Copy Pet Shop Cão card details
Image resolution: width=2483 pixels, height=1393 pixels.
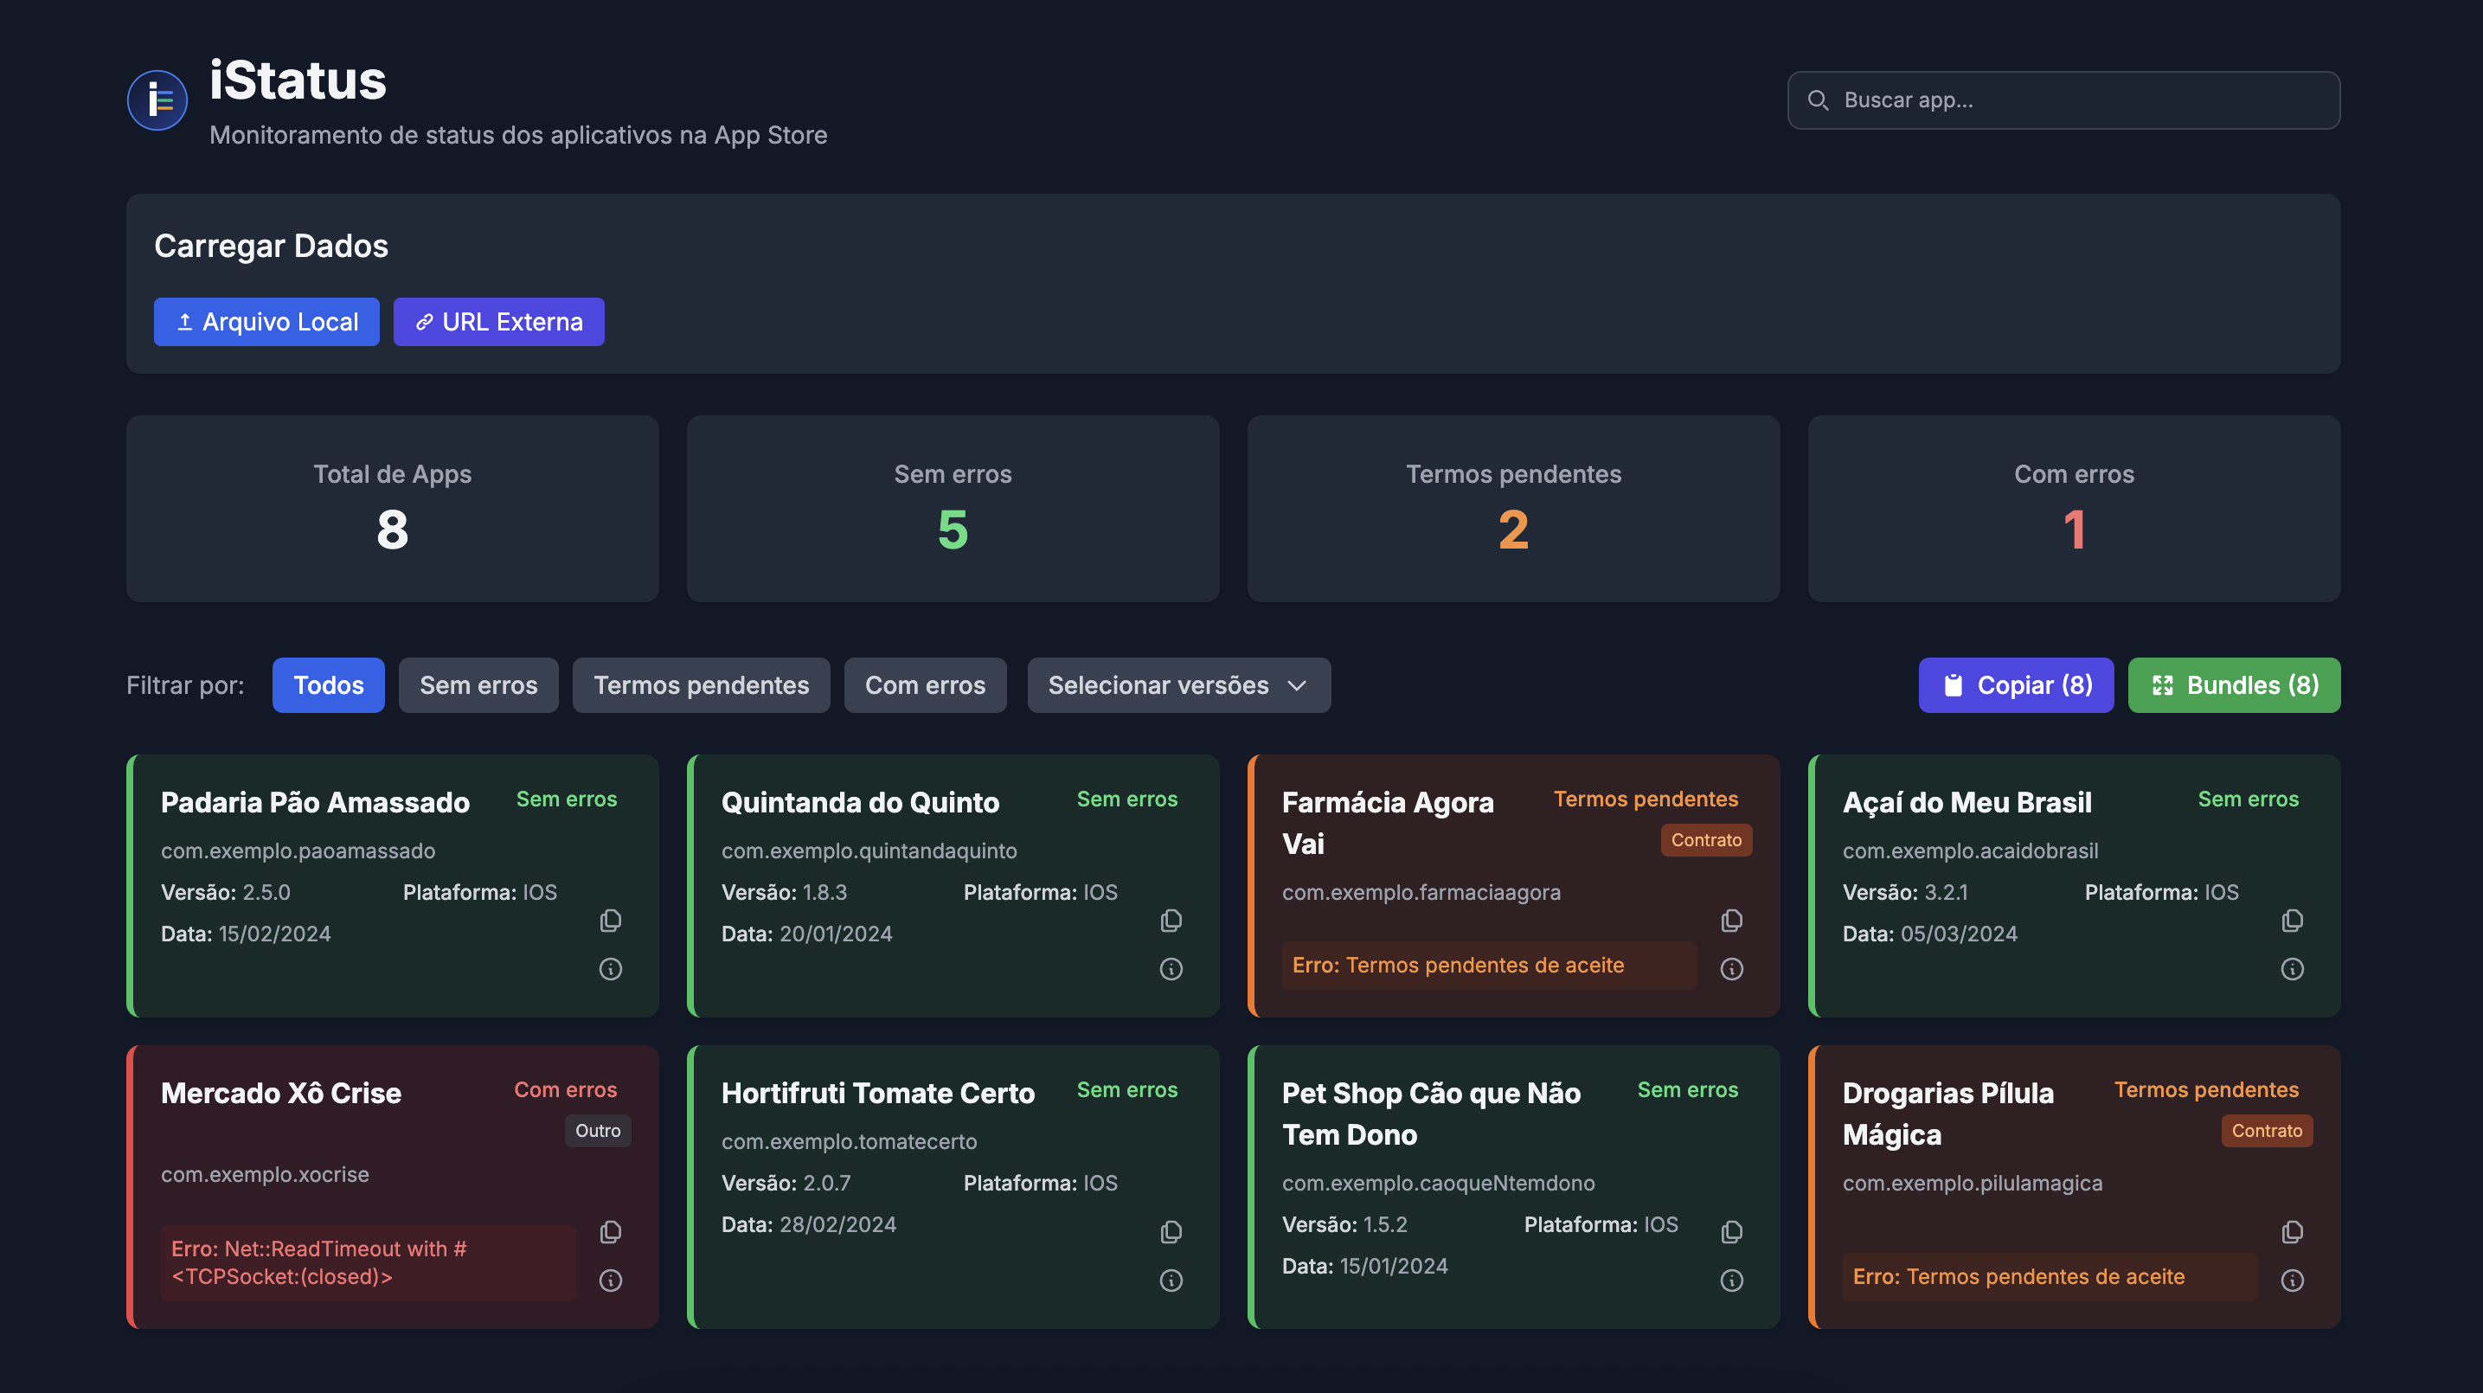(x=1731, y=1232)
